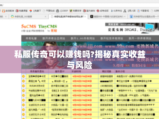Viewport: 159px width, 119px height.
Task: Close the active 传奇私服,新开传奇合击网站 tab
Action: click(85, 16)
